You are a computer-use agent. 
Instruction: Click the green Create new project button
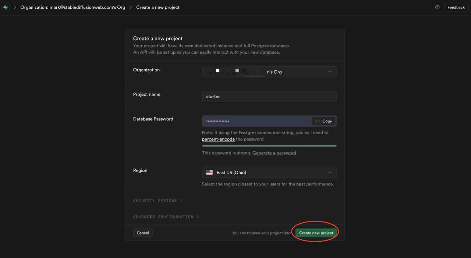pyautogui.click(x=316, y=233)
